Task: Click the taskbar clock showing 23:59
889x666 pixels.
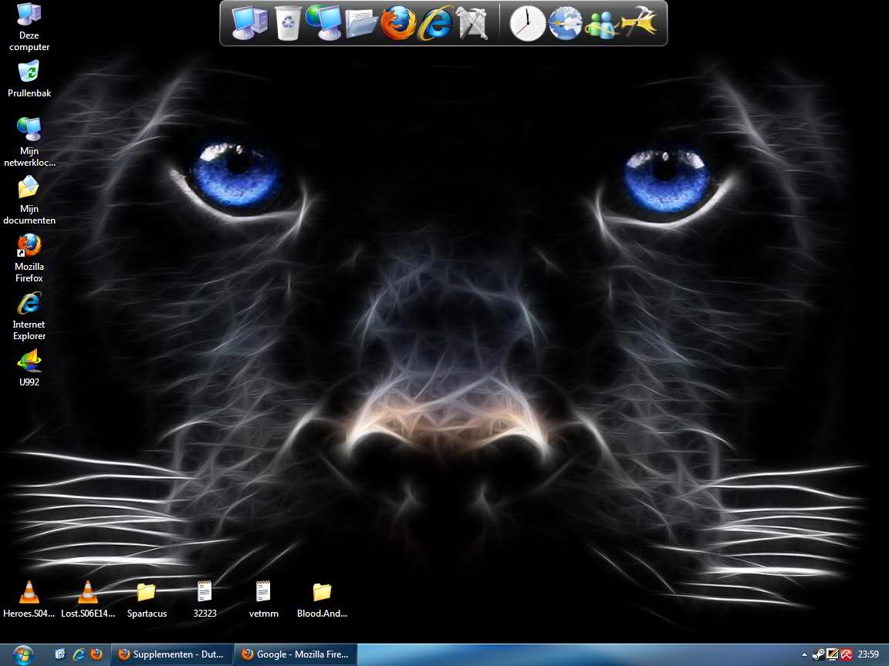Action: pos(869,654)
